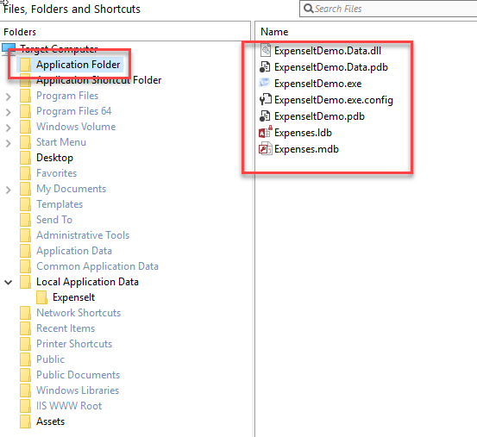Click the Expenses.mdb database file icon

(266, 148)
